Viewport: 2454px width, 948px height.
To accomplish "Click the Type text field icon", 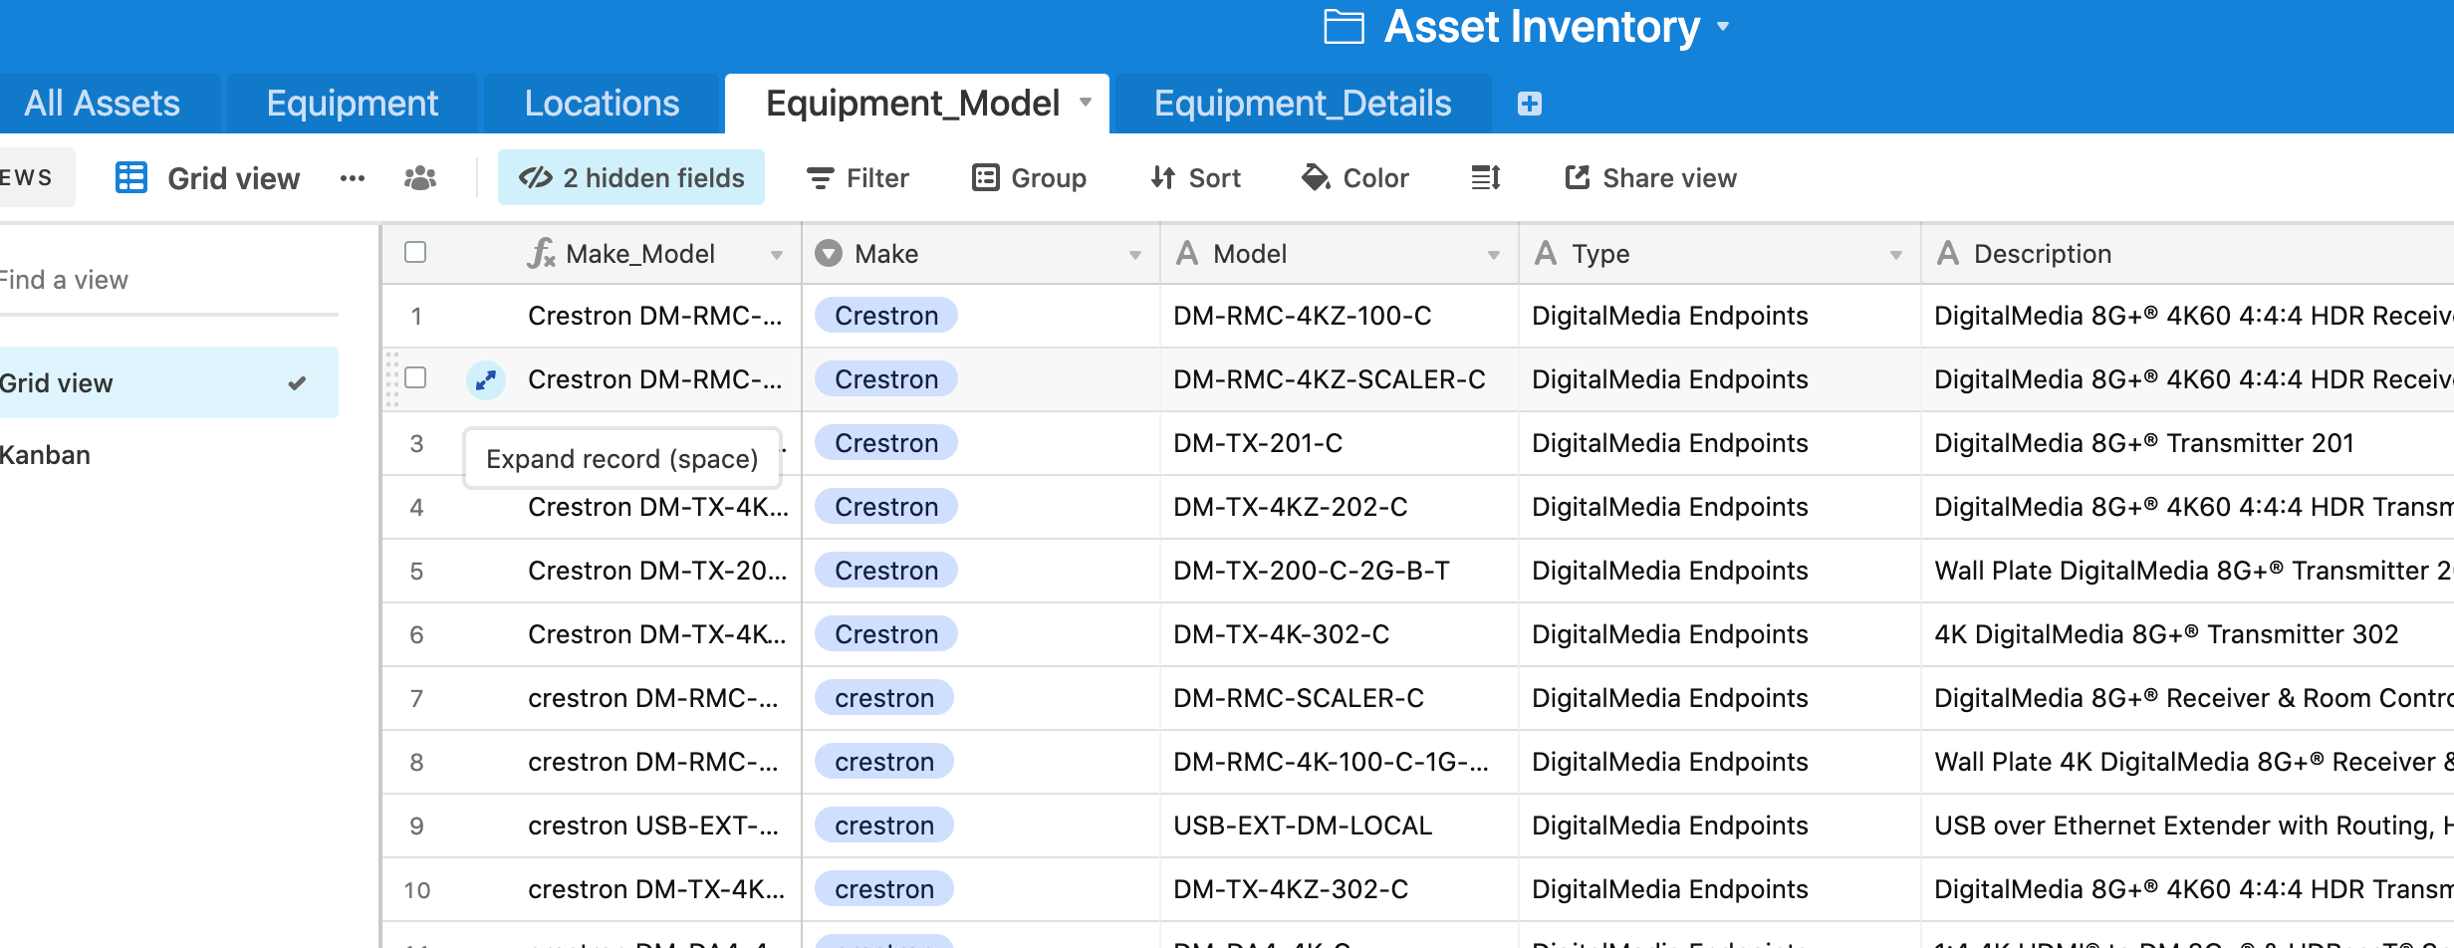I will (1546, 253).
